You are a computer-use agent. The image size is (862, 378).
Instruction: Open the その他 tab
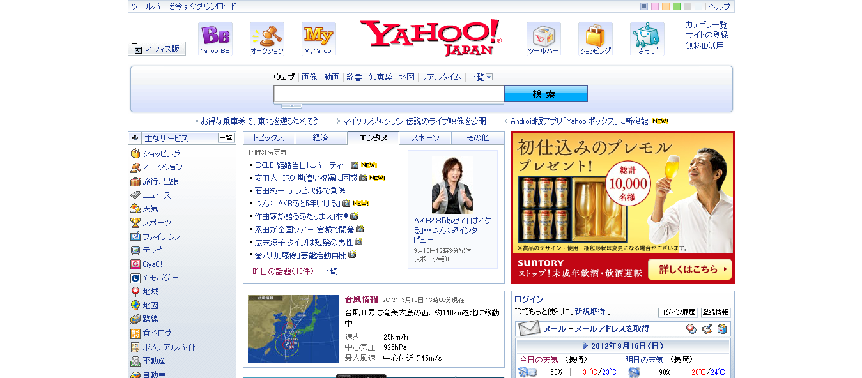477,138
